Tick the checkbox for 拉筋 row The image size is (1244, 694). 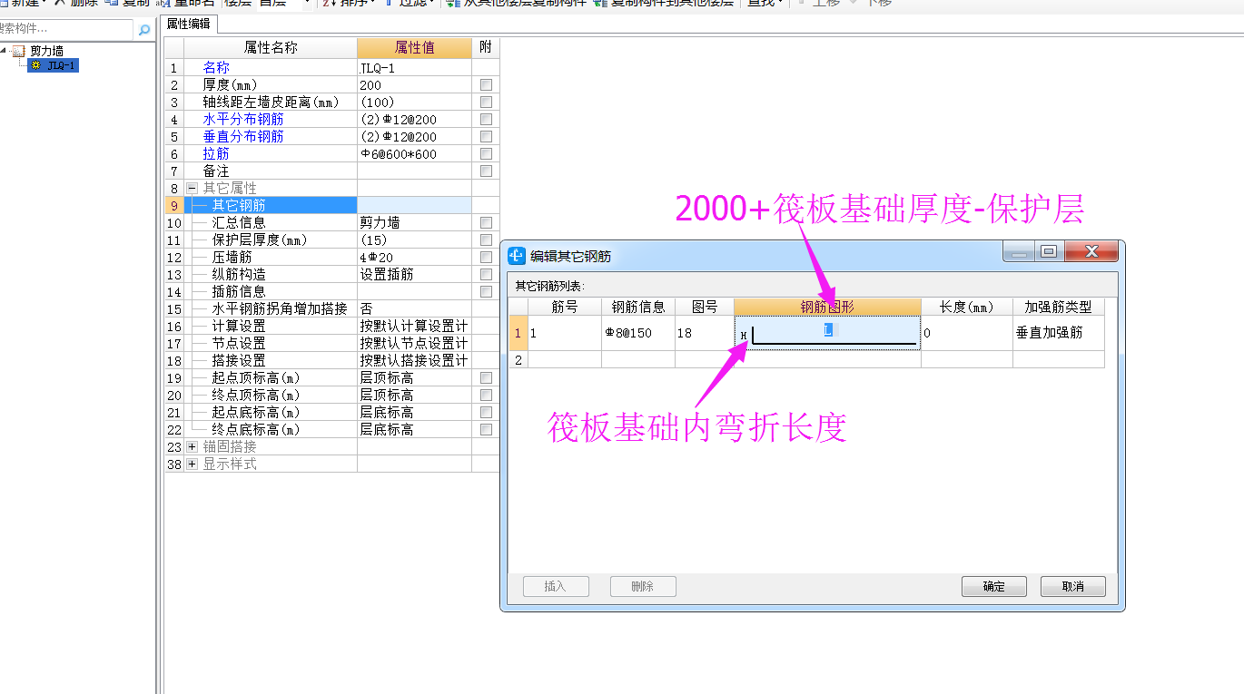(x=486, y=153)
